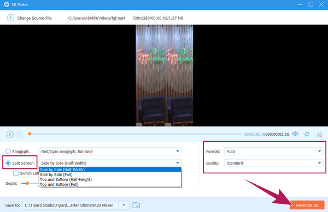Expand the Save to path dropdown arrow

tap(124, 205)
